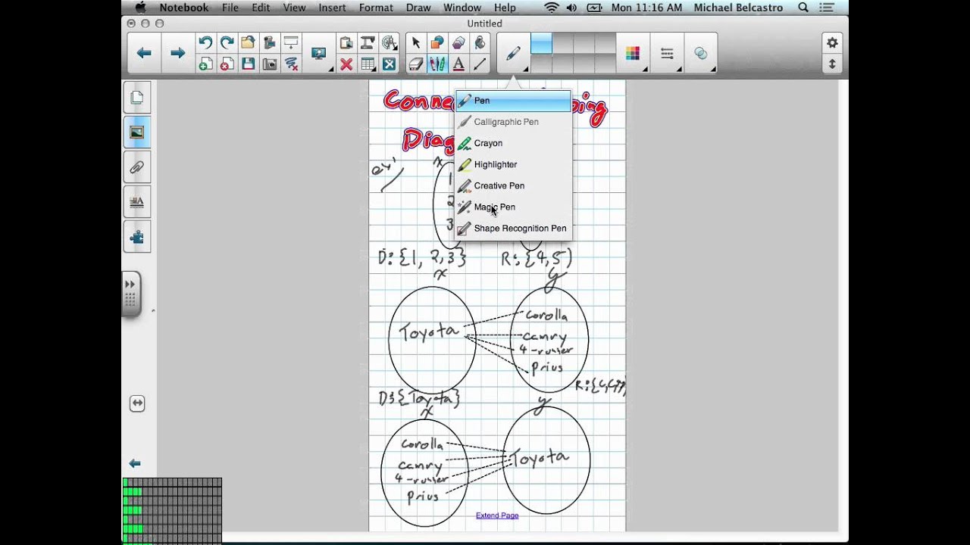Delete the current page

227,64
